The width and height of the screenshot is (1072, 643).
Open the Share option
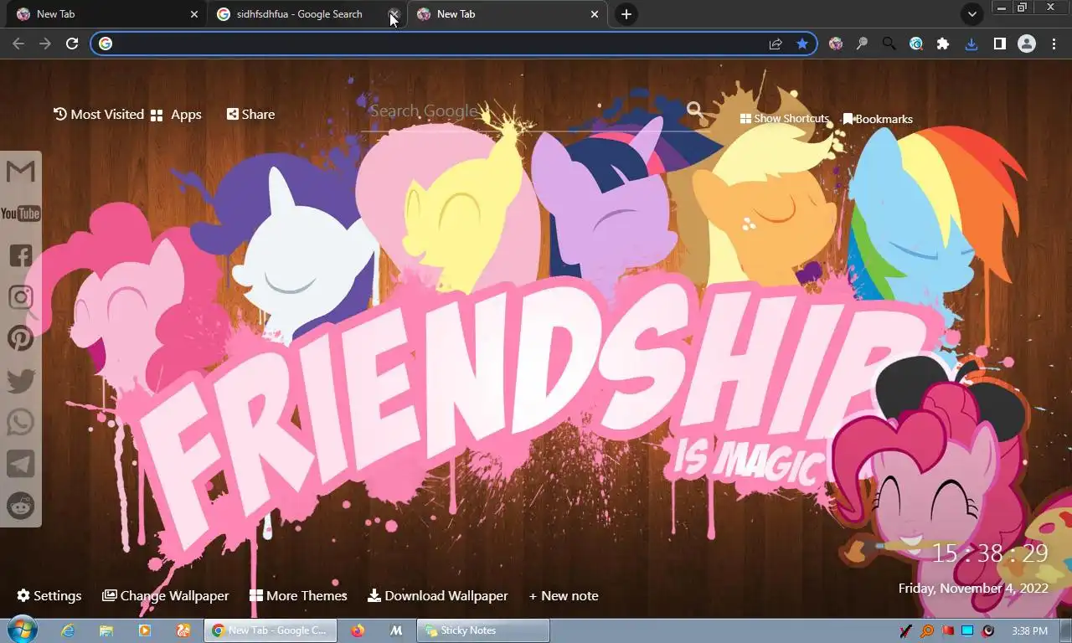pyautogui.click(x=250, y=115)
